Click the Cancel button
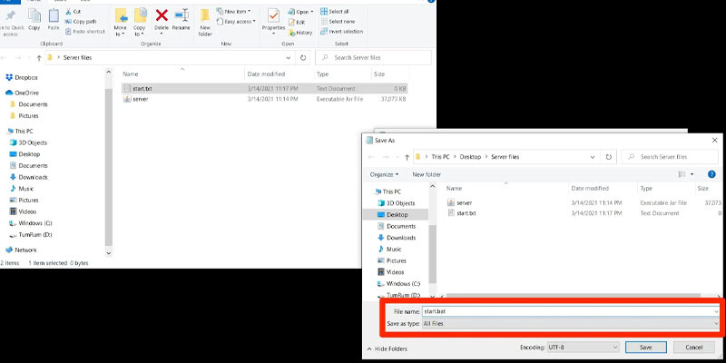This screenshot has height=363, width=726. [x=693, y=348]
